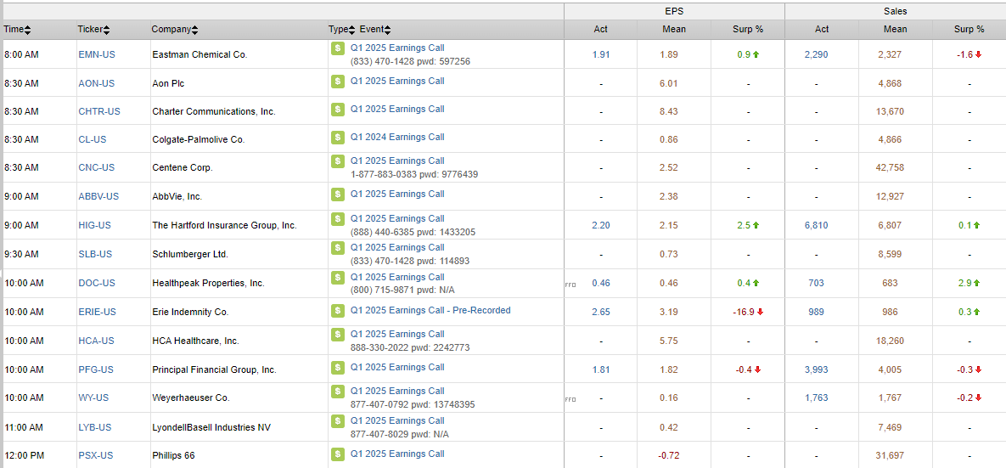Open the CNC-US ticker link

(96, 167)
